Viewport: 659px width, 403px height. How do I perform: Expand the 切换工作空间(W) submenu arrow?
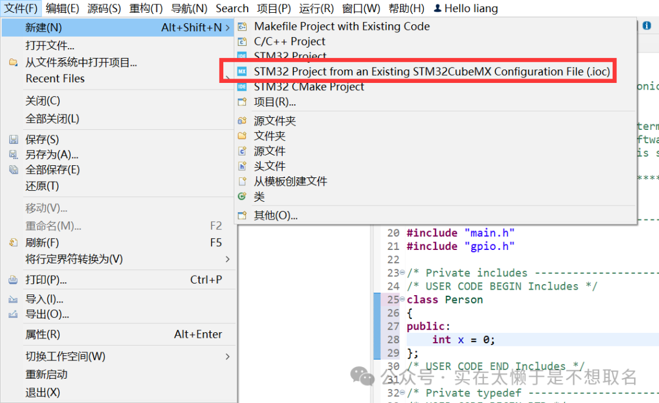pos(228,357)
